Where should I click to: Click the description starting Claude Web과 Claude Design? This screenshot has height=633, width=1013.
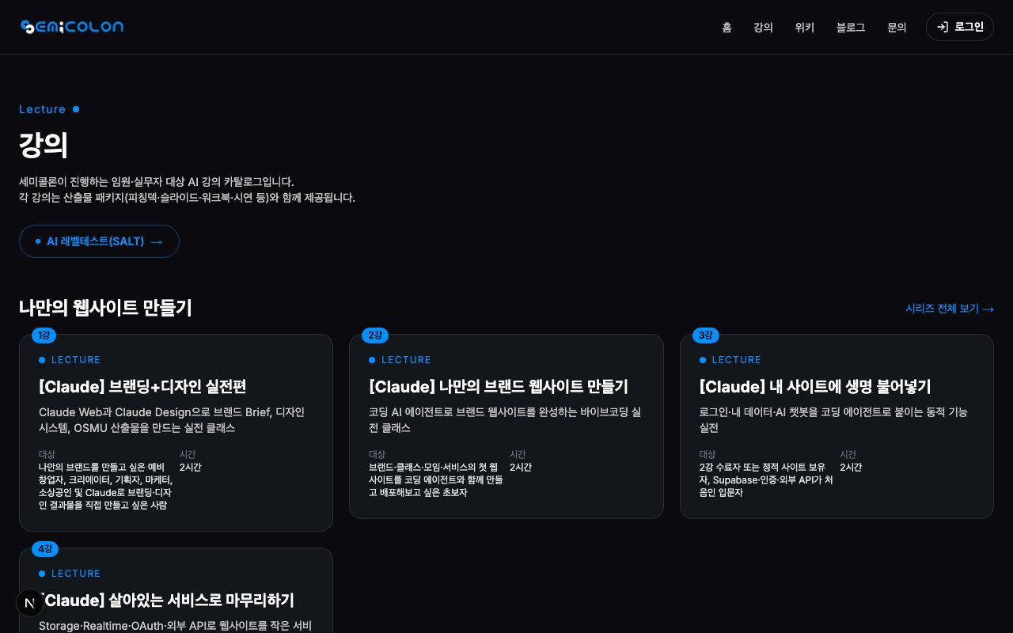coord(172,420)
